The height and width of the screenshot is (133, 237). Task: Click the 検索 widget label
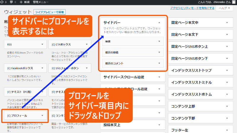coord(108,41)
